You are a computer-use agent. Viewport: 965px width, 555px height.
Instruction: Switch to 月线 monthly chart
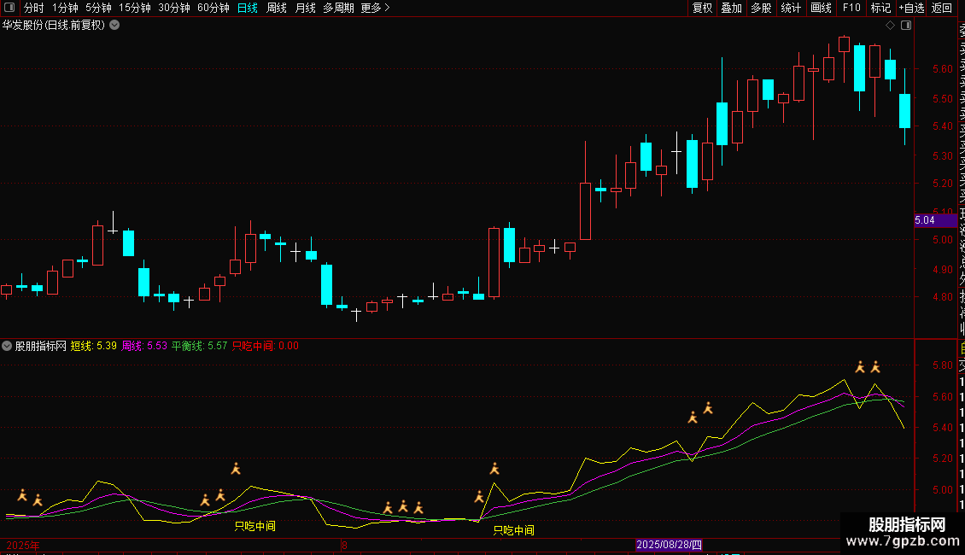305,8
